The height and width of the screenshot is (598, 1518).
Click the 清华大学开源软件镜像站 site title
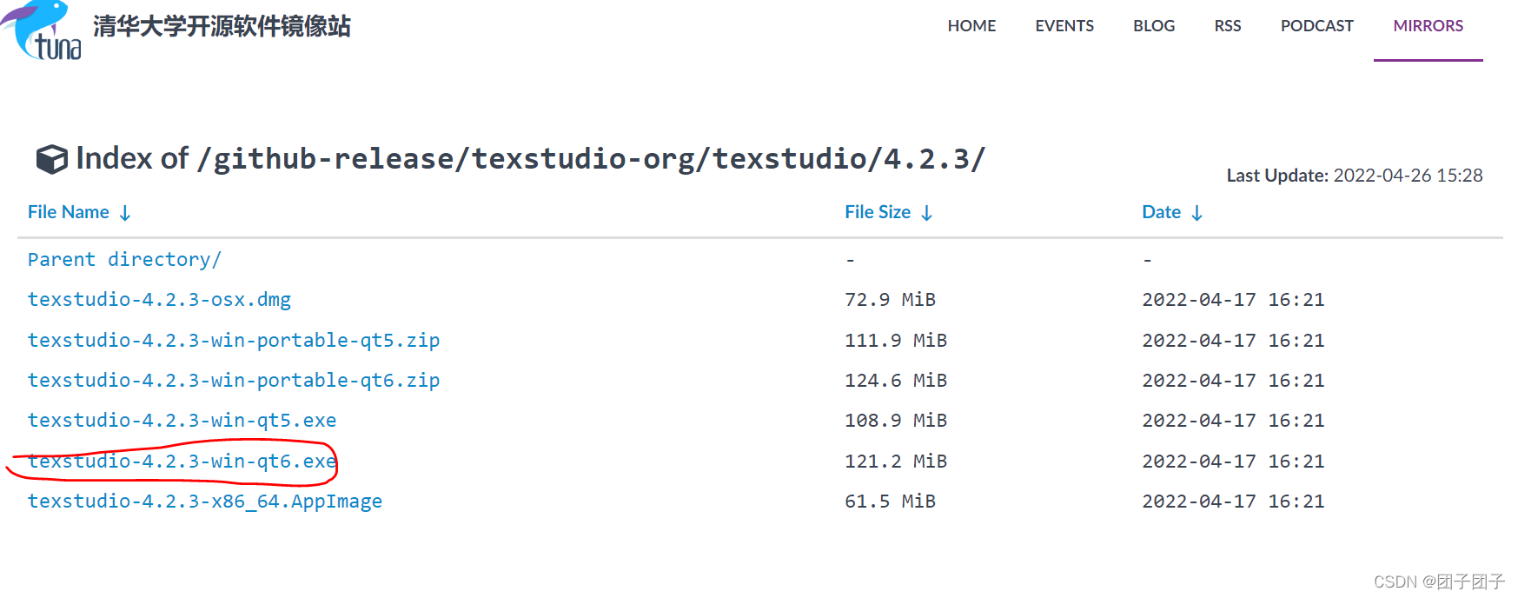point(222,26)
